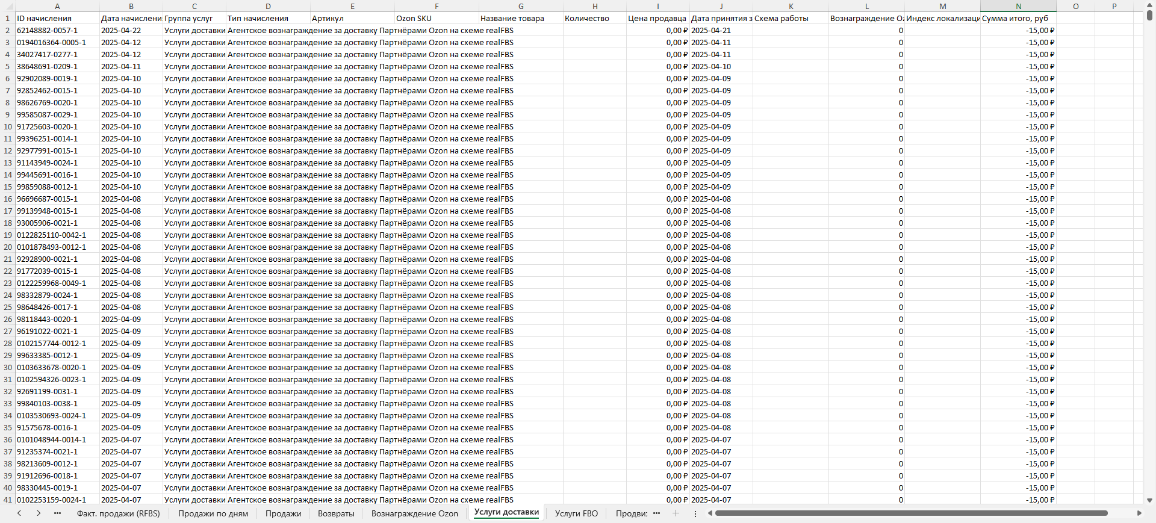
Task: Switch to Вознаграждение Ozon sheet tab
Action: coord(414,513)
